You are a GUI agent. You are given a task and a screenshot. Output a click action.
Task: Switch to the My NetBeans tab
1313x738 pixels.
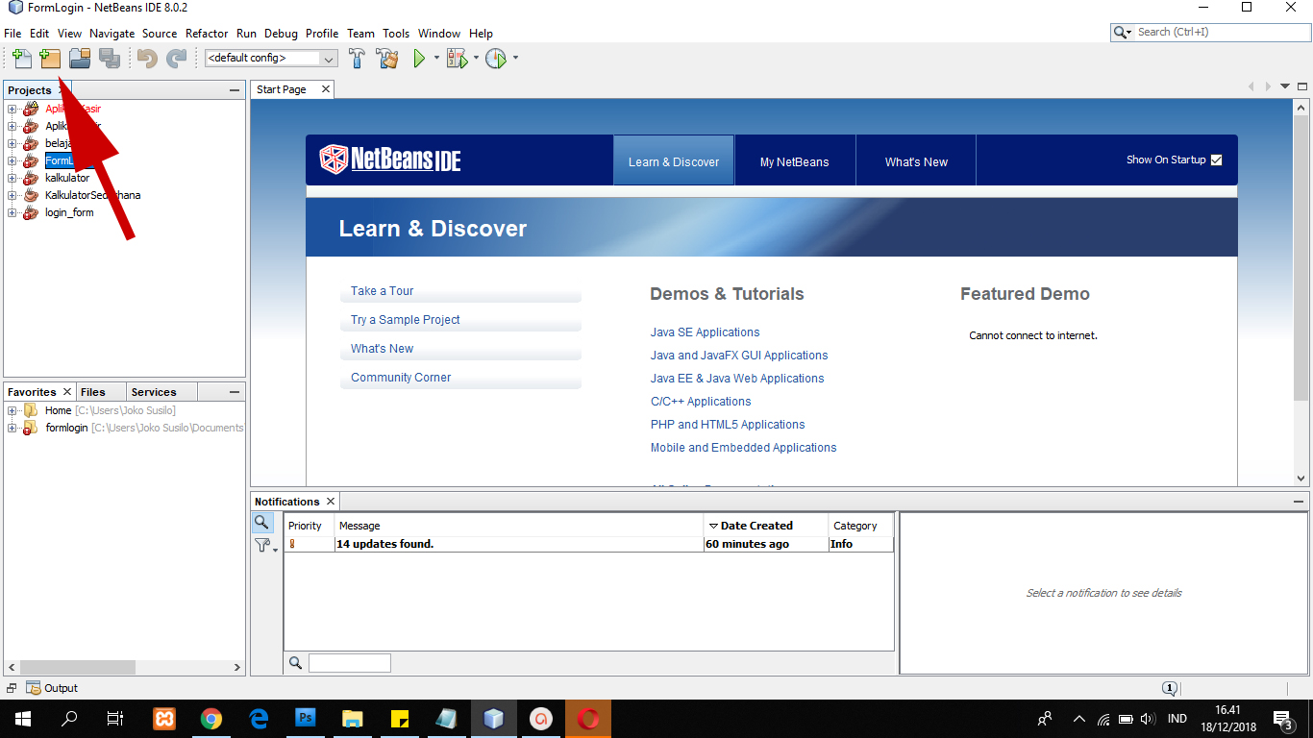coord(795,160)
